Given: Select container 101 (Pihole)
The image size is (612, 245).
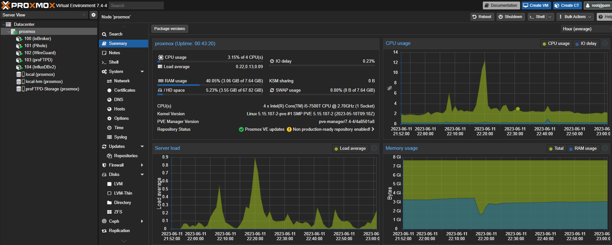Looking at the screenshot, I should click(36, 46).
